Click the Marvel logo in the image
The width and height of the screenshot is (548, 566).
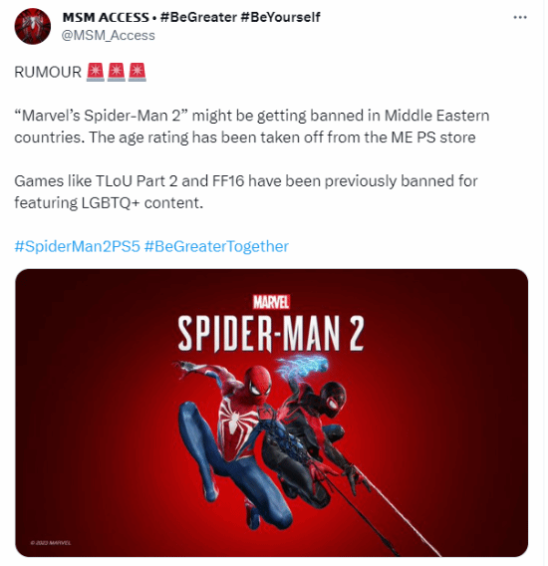click(271, 302)
